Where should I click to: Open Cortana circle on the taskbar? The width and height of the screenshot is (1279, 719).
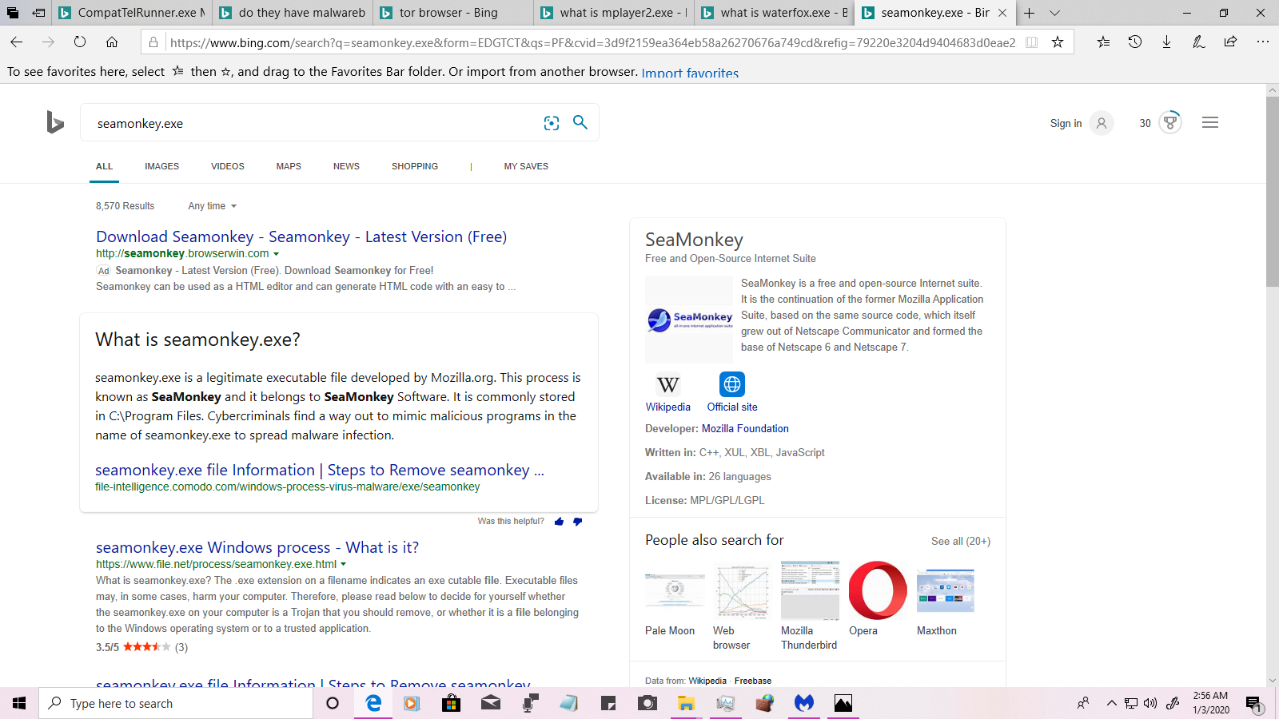pos(333,703)
